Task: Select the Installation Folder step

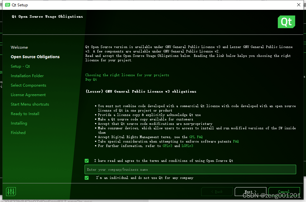Action: [27, 76]
